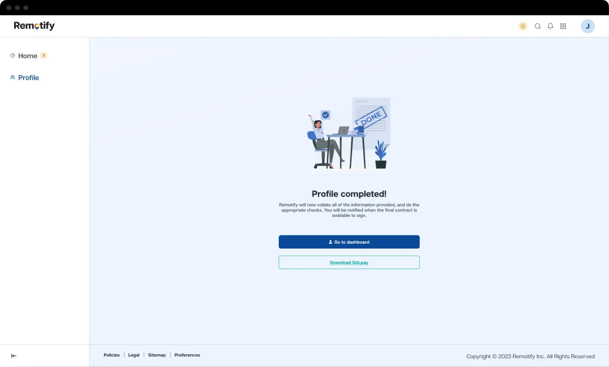Click the Profile people icon in sidebar

coord(13,77)
